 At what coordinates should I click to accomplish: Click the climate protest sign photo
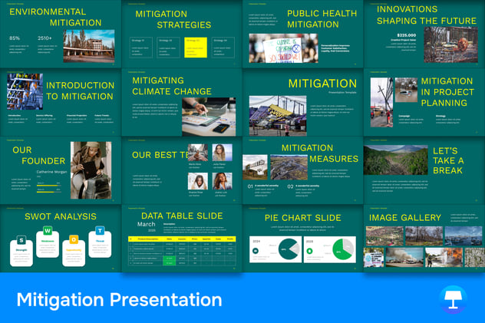pos(284,48)
